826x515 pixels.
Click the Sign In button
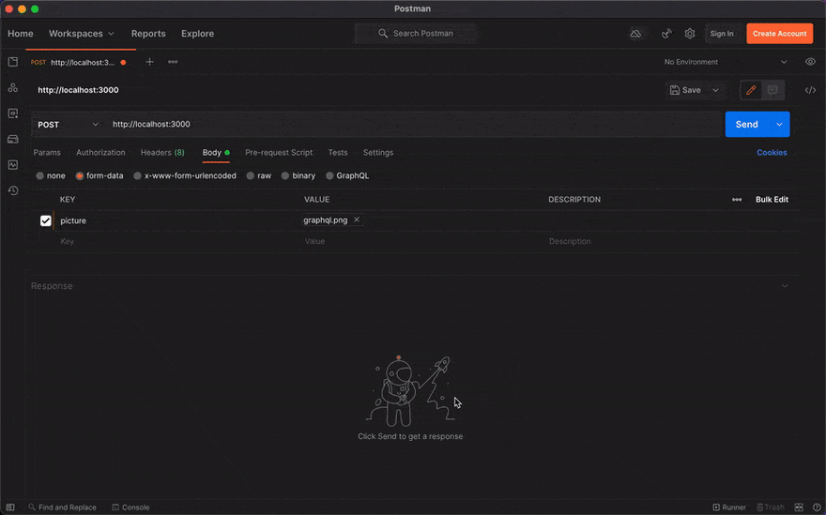tap(722, 34)
